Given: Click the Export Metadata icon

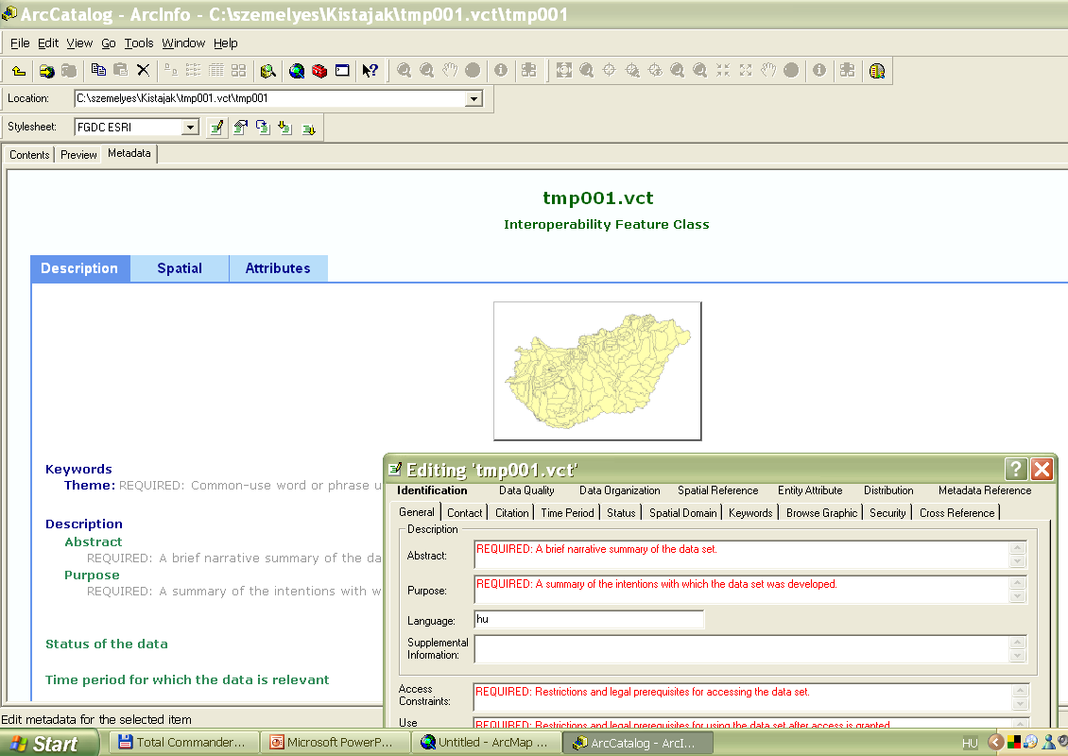Looking at the screenshot, I should tap(308, 128).
